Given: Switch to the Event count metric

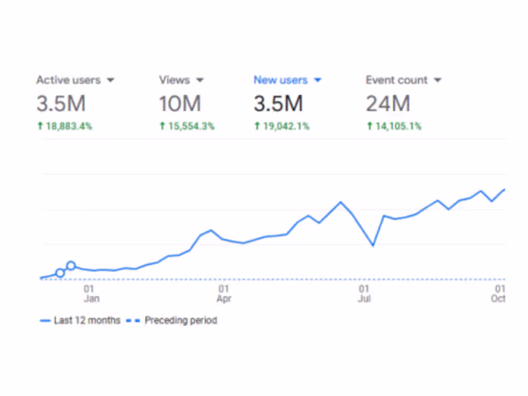Looking at the screenshot, I should tap(396, 80).
